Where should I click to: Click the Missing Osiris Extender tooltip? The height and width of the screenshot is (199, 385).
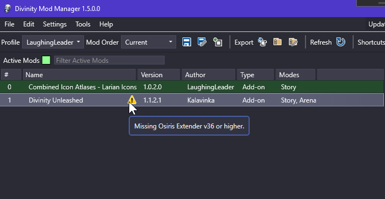[x=189, y=126]
